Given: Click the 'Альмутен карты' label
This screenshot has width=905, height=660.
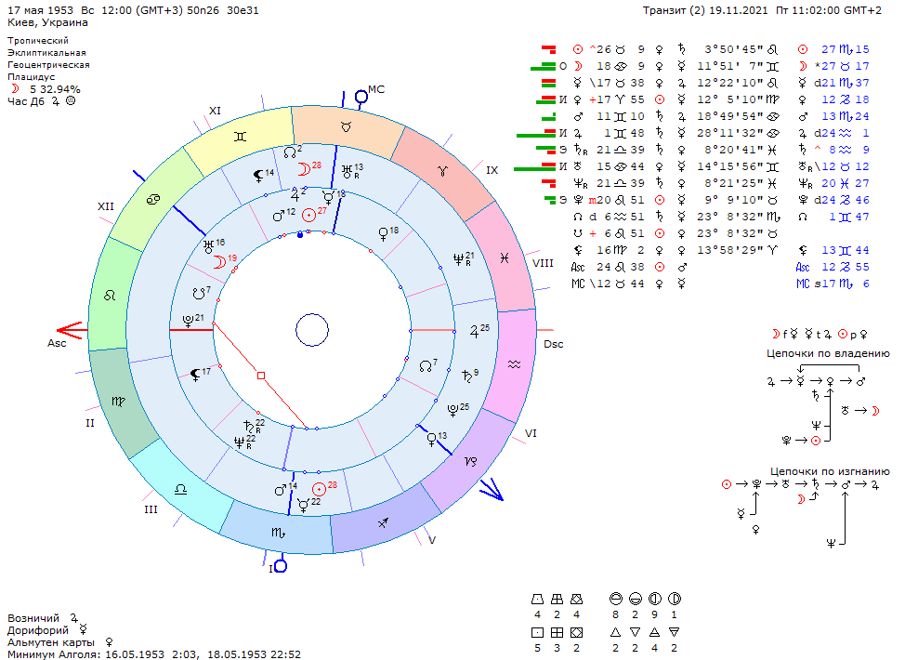Looking at the screenshot, I should pos(51,642).
